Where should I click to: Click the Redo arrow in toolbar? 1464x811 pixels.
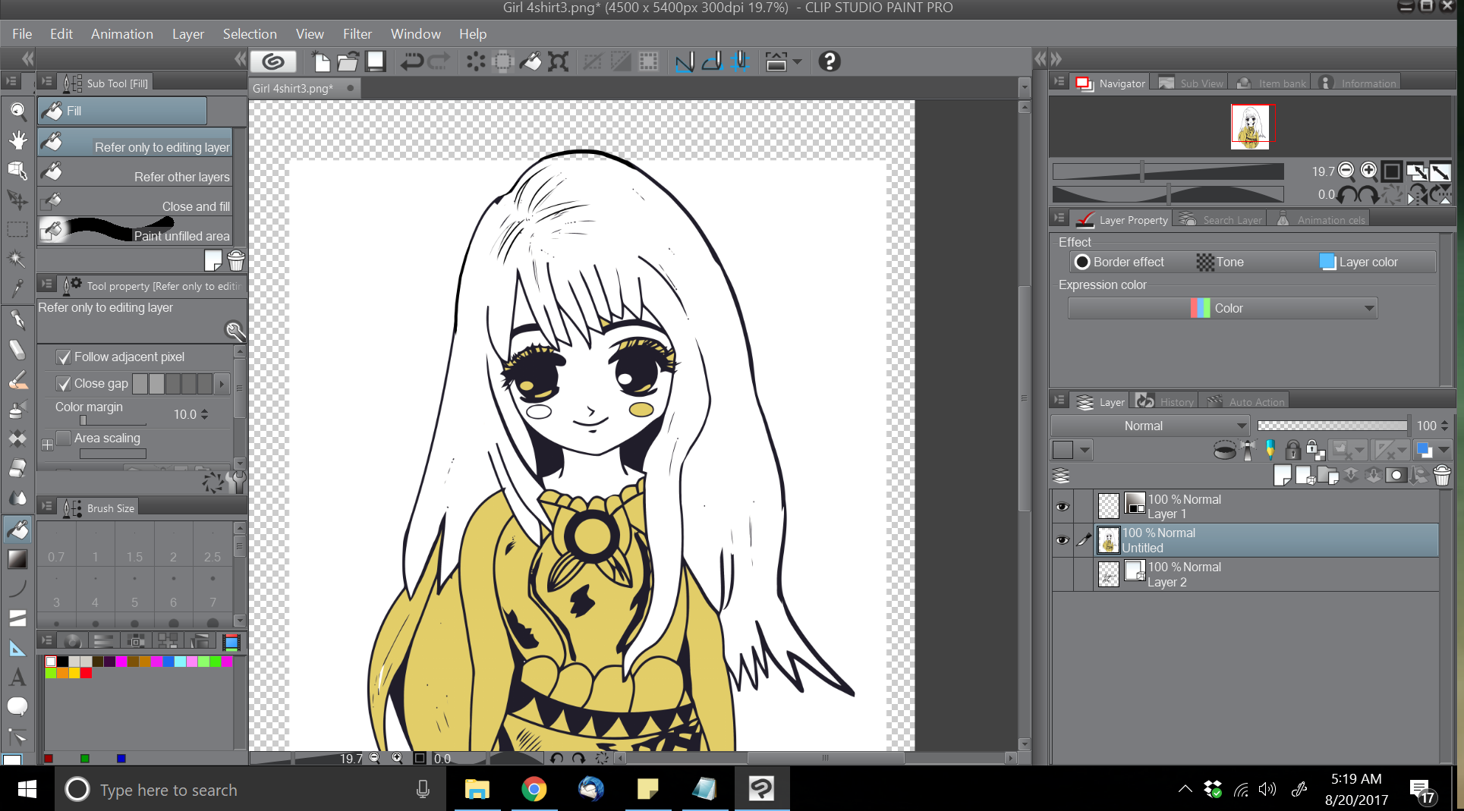click(x=439, y=61)
